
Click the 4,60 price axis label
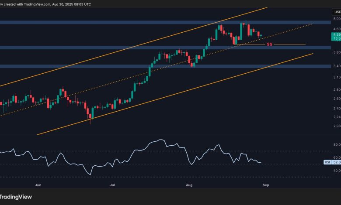click(x=337, y=29)
